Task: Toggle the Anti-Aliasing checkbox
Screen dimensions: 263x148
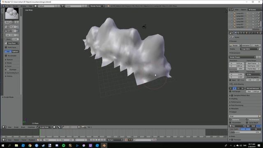Action: pos(232,84)
